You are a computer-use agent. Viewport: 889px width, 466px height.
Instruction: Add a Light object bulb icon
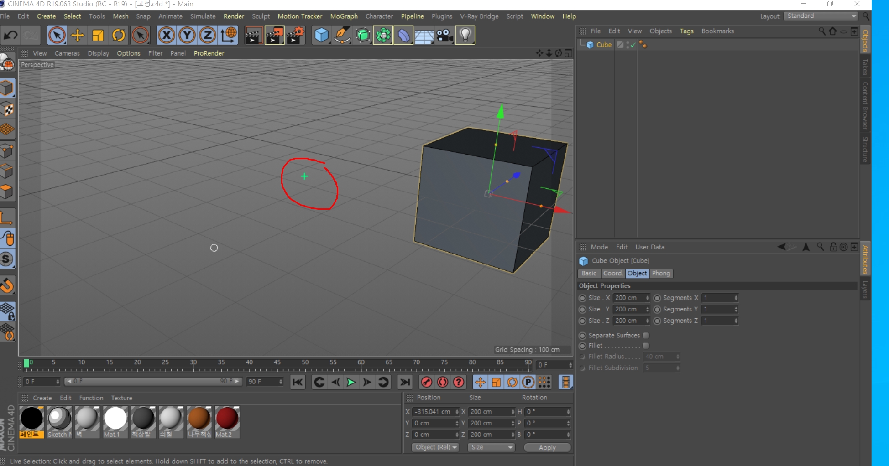point(465,36)
